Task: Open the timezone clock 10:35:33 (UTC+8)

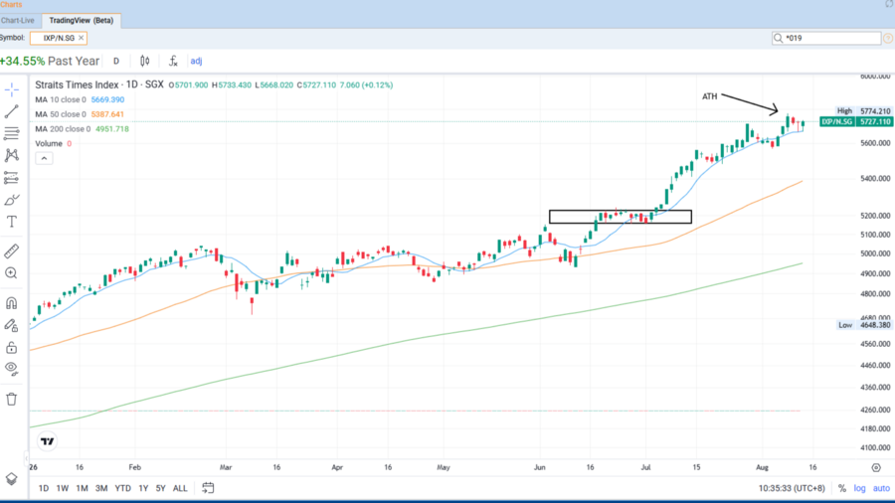Action: [x=792, y=488]
